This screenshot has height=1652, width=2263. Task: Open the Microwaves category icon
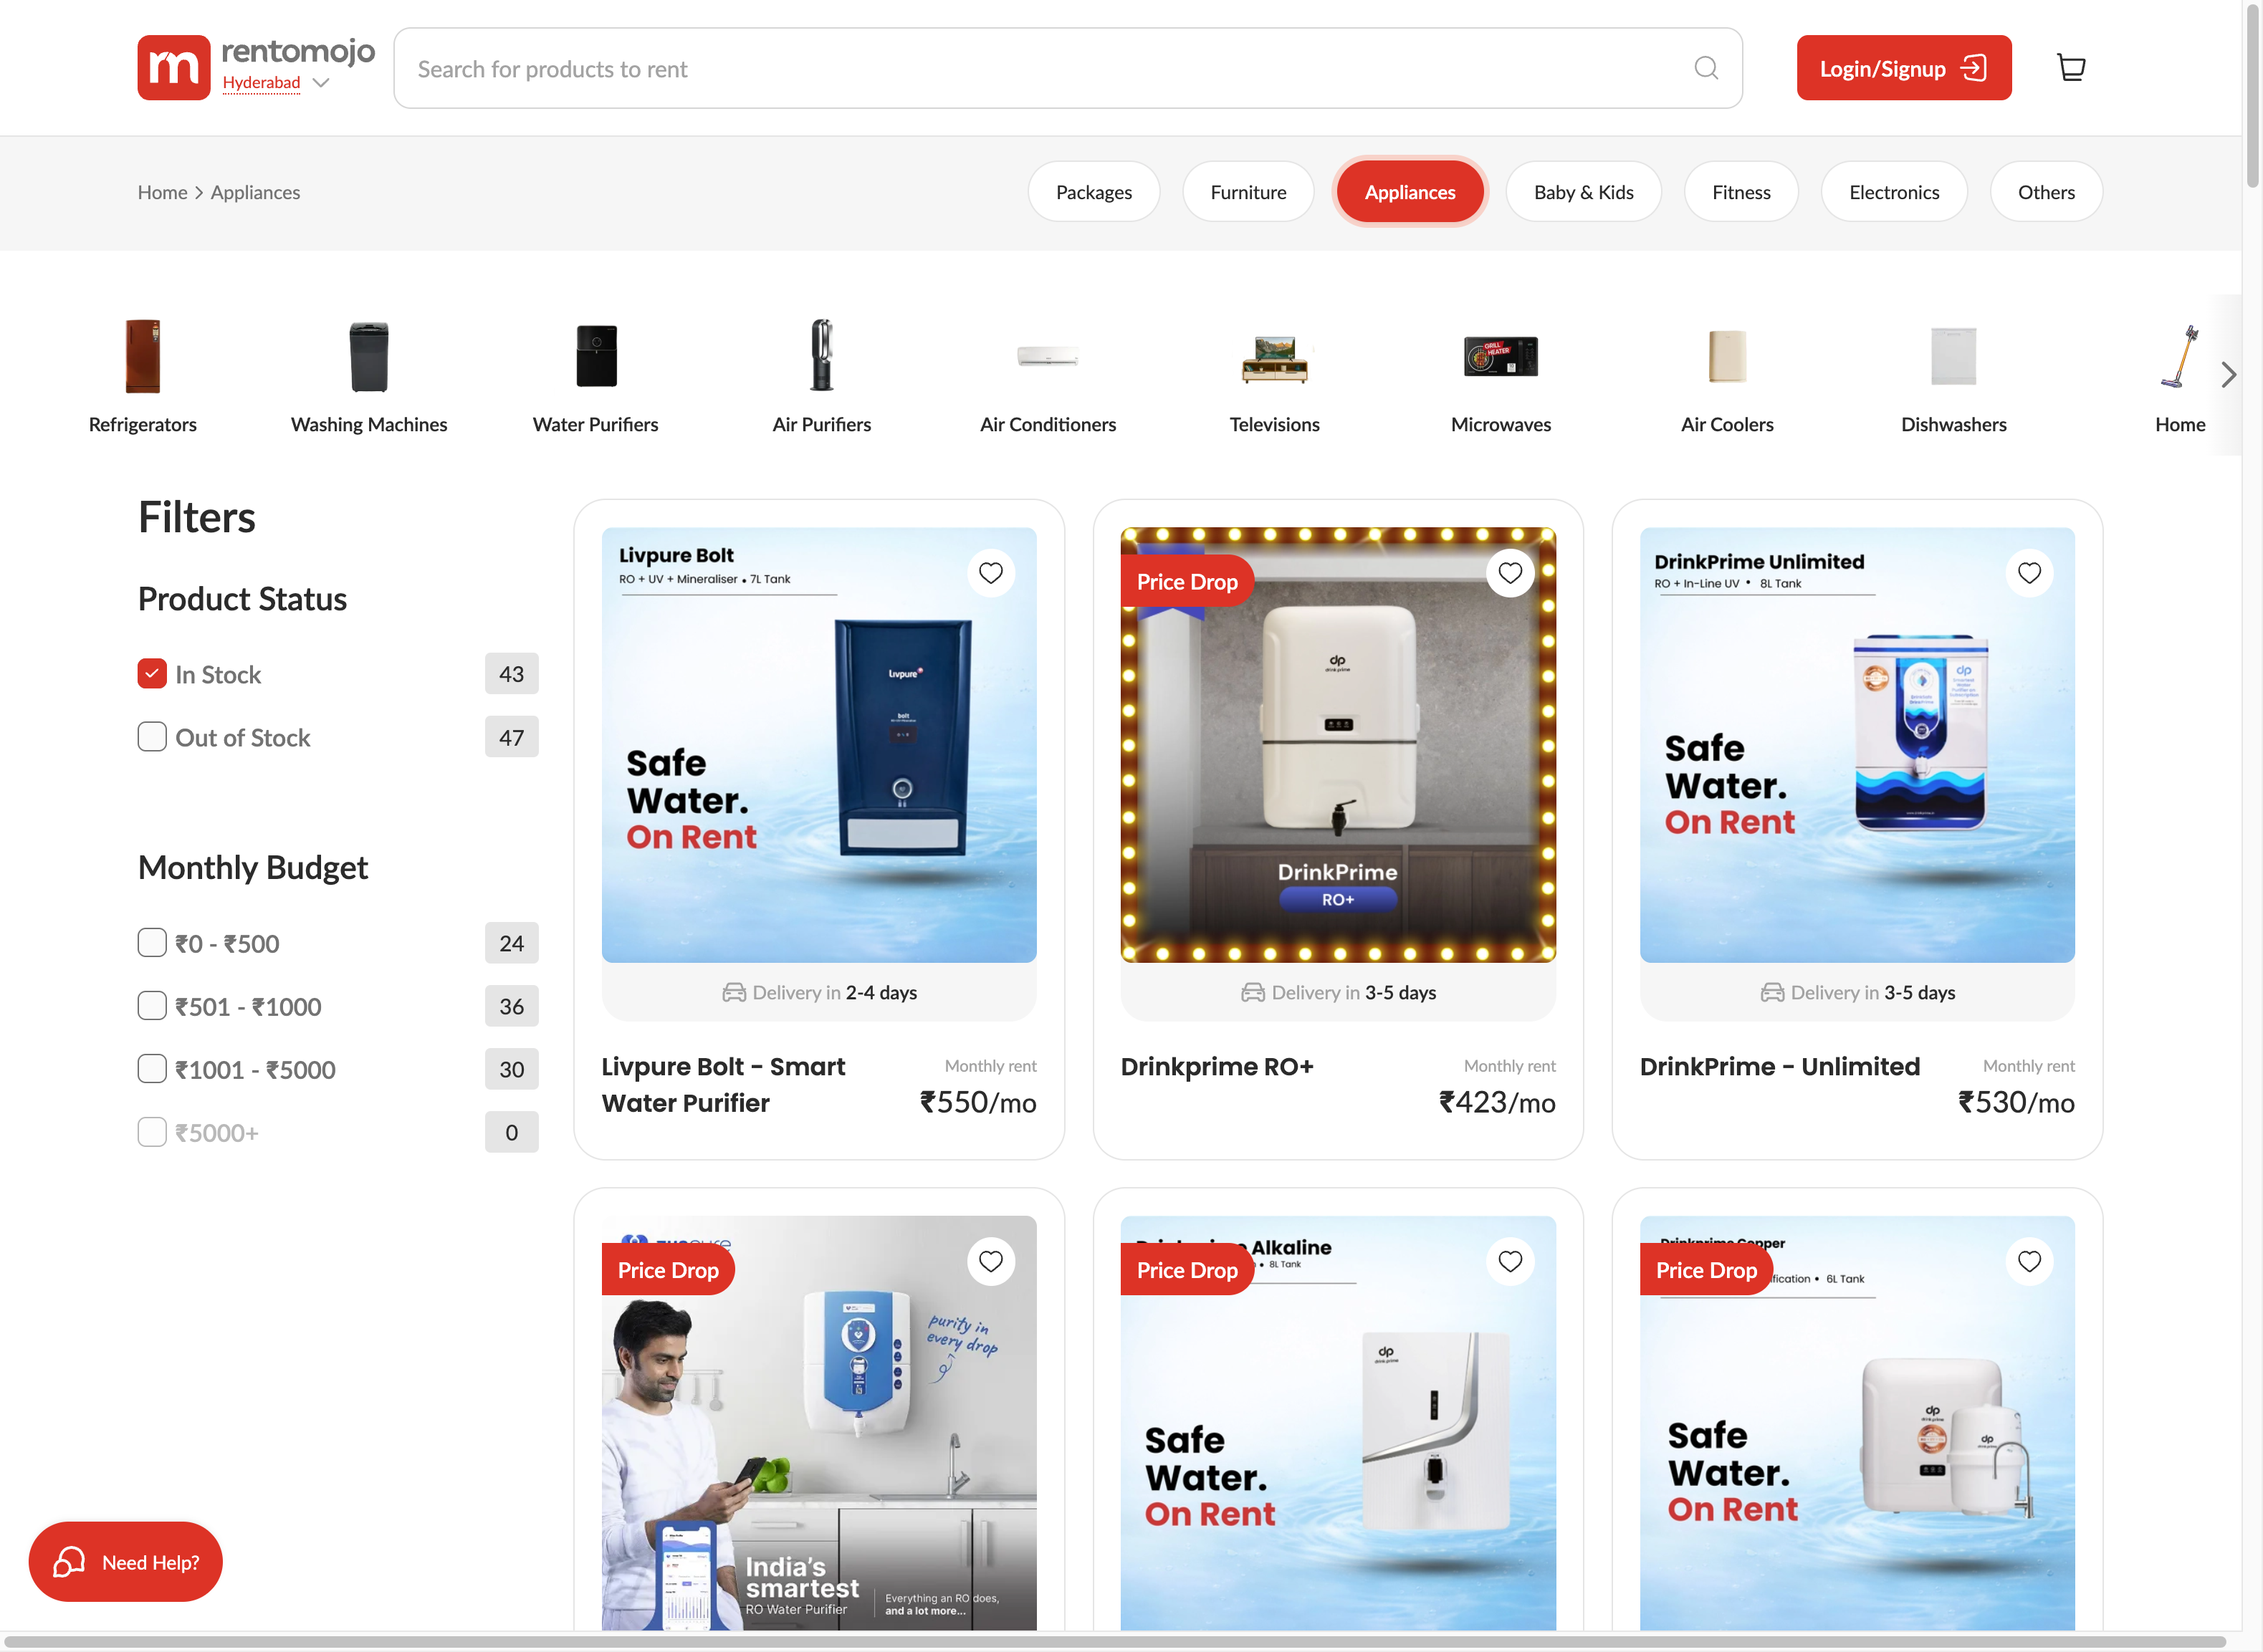pos(1501,356)
